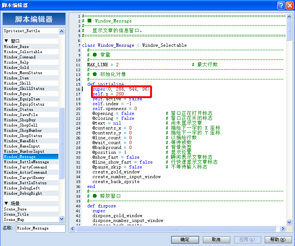Click script list scroll down arrow
Image resolution: width=295 pixels, height=246 pixels.
[61, 219]
